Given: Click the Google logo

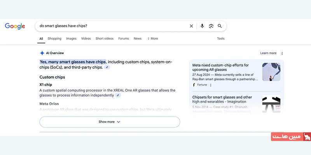Looking at the screenshot, I should (15, 26).
